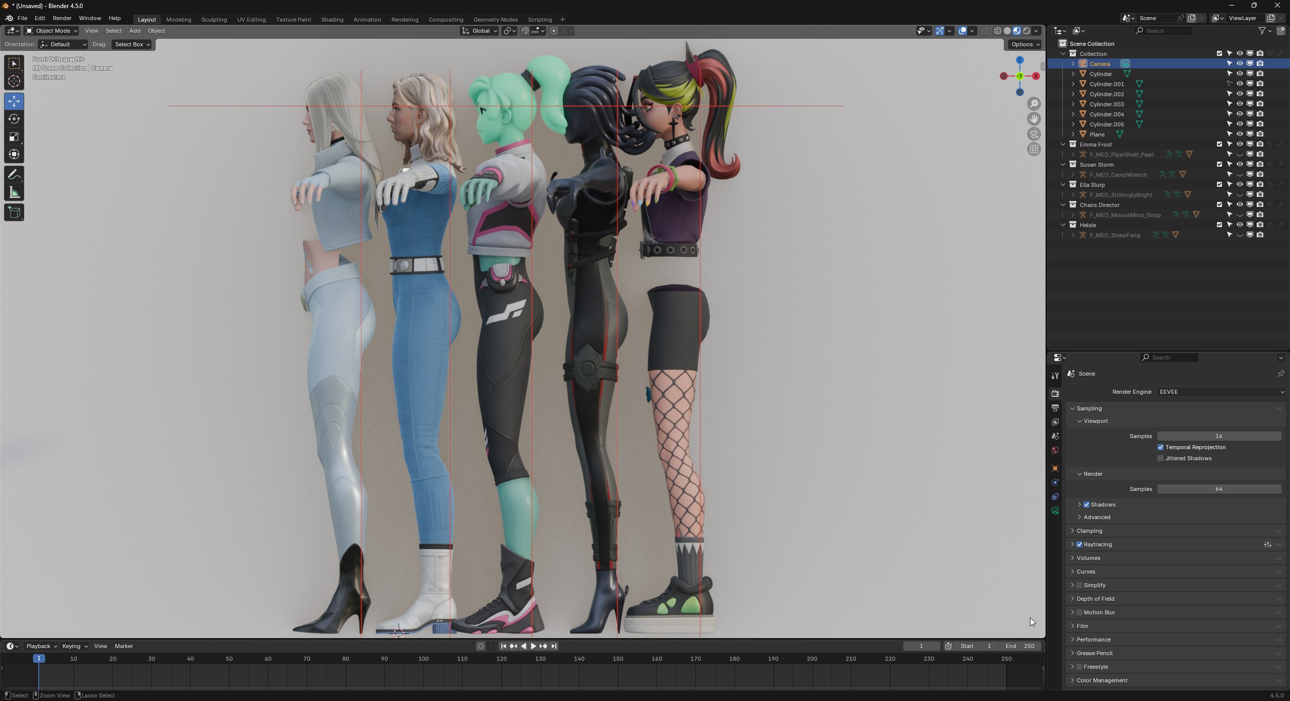Enable Jittered Shadows checkbox
Viewport: 1290px width, 701px height.
[x=1160, y=458]
